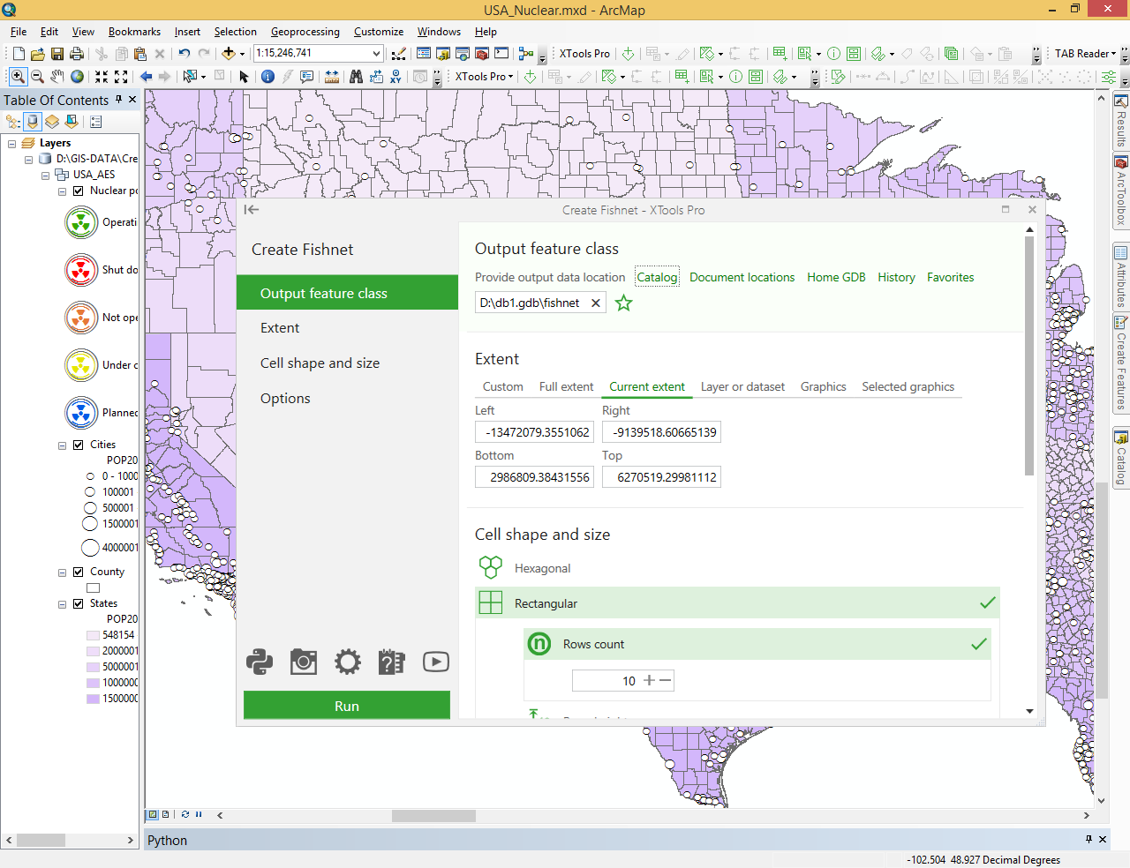Select the Zoom Out magnifier tool
This screenshot has width=1130, height=868.
pos(38,77)
